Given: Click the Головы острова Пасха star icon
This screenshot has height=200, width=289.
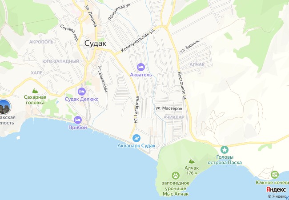Looking at the screenshot, I should click(x=225, y=150).
